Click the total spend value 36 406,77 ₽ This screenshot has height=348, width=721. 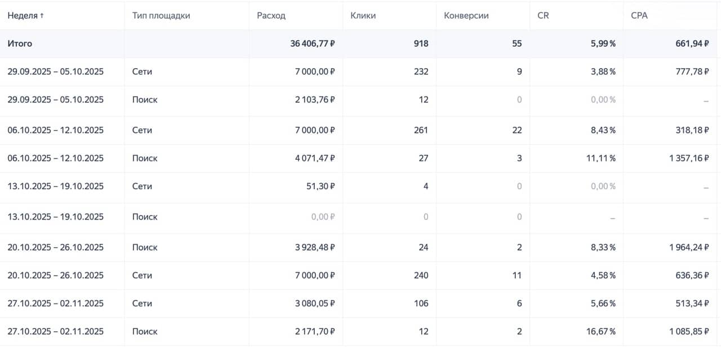(313, 43)
